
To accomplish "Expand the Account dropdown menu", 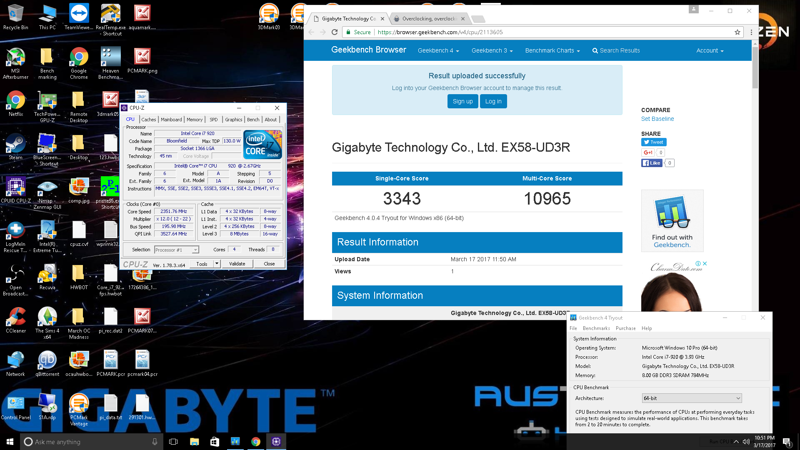I will pos(710,50).
